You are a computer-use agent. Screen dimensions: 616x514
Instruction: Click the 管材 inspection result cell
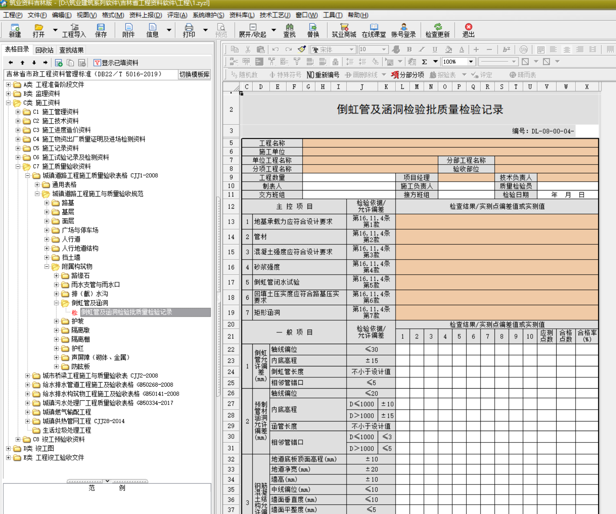coord(497,237)
